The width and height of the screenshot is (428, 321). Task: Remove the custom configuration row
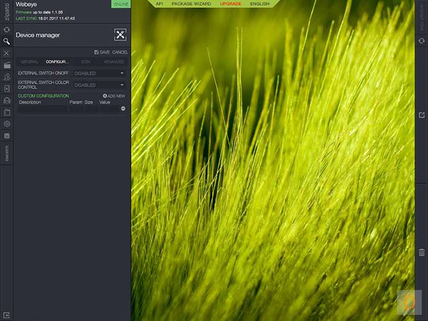coord(123,108)
